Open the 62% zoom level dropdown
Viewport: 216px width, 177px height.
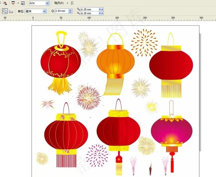click(47, 3)
